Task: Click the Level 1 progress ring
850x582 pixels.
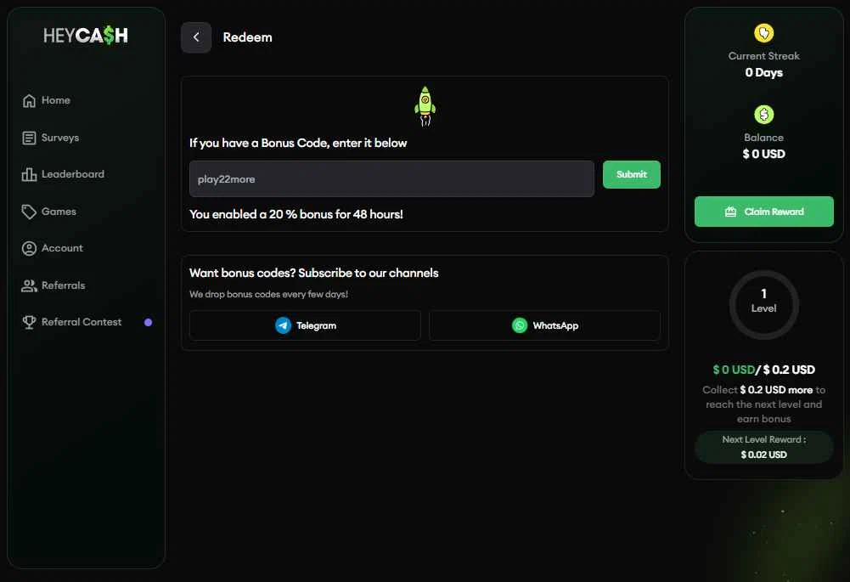Action: 763,305
